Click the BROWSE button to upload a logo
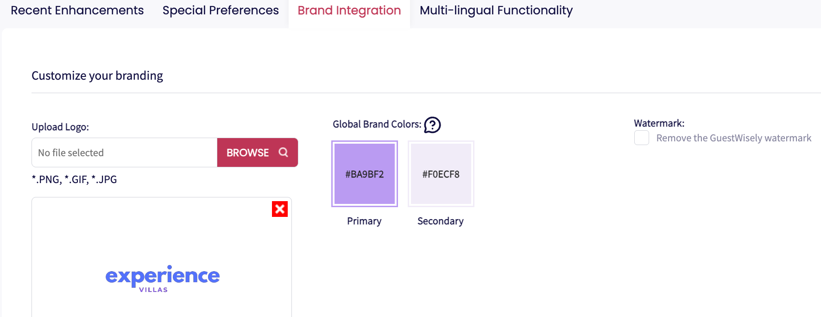Image resolution: width=821 pixels, height=317 pixels. click(248, 152)
